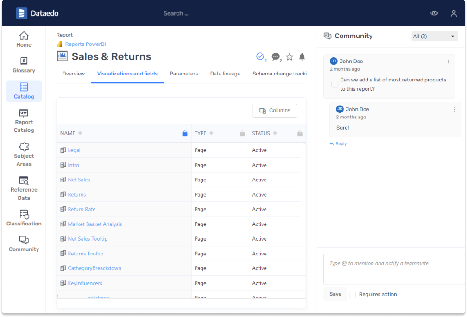Image resolution: width=467 pixels, height=317 pixels.
Task: Open the Market Basket Analysis link
Action: pyautogui.click(x=95, y=224)
